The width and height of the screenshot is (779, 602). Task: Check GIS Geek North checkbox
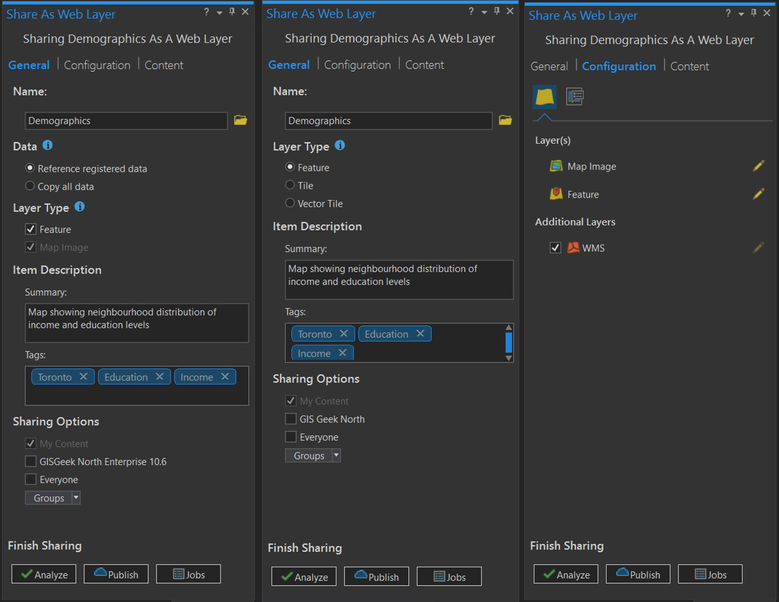(291, 418)
